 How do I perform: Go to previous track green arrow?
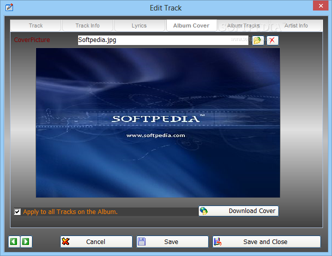(14, 241)
